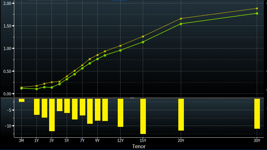Screen dimensions: 267x150
Task: Click the yellow 7Y change bar
Action: click(83, 107)
